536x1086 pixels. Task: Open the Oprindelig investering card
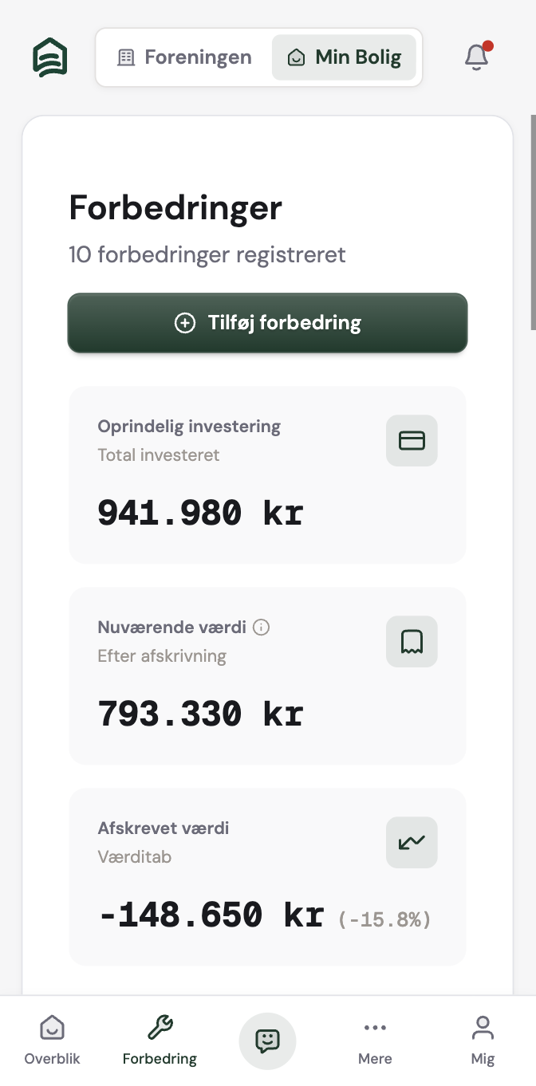point(267,475)
